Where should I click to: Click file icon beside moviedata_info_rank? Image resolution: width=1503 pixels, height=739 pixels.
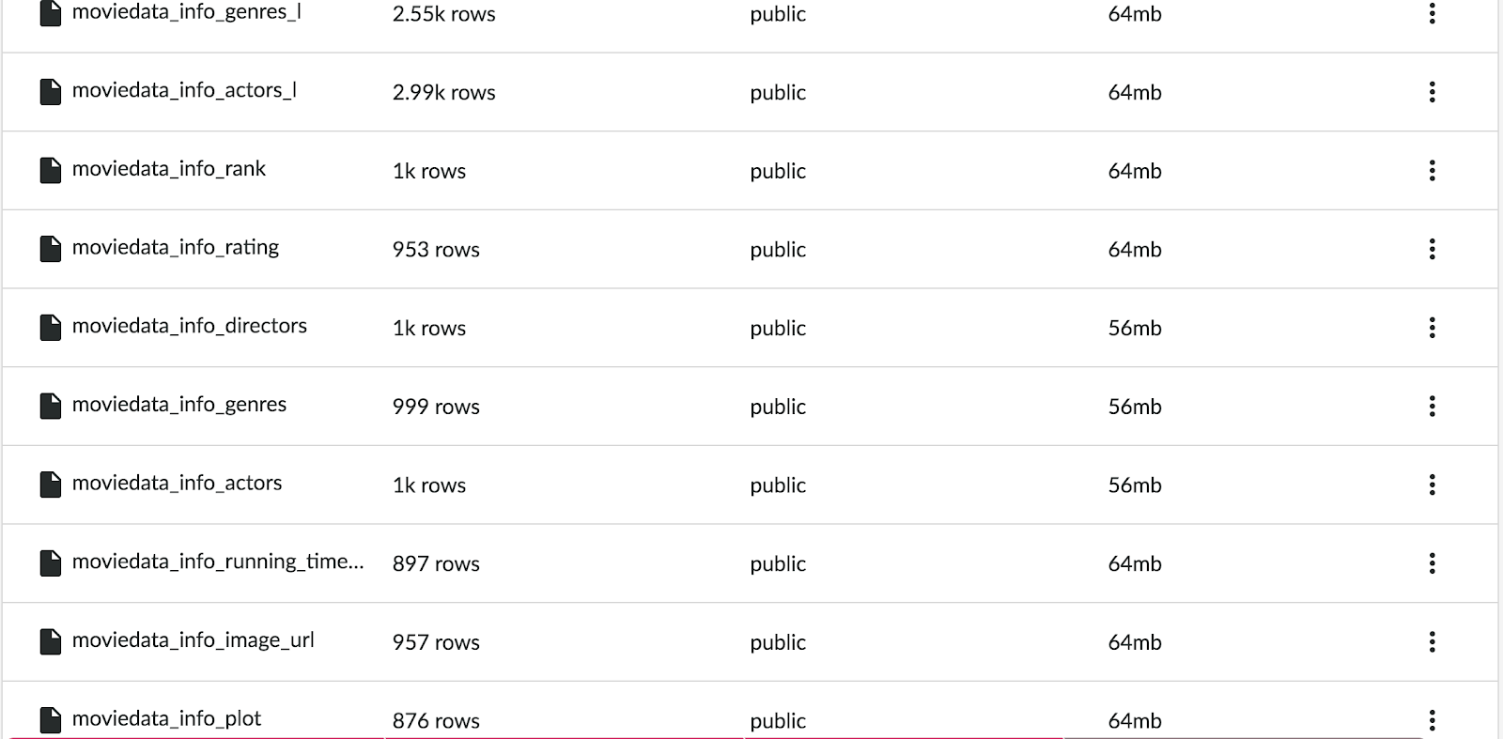point(51,170)
